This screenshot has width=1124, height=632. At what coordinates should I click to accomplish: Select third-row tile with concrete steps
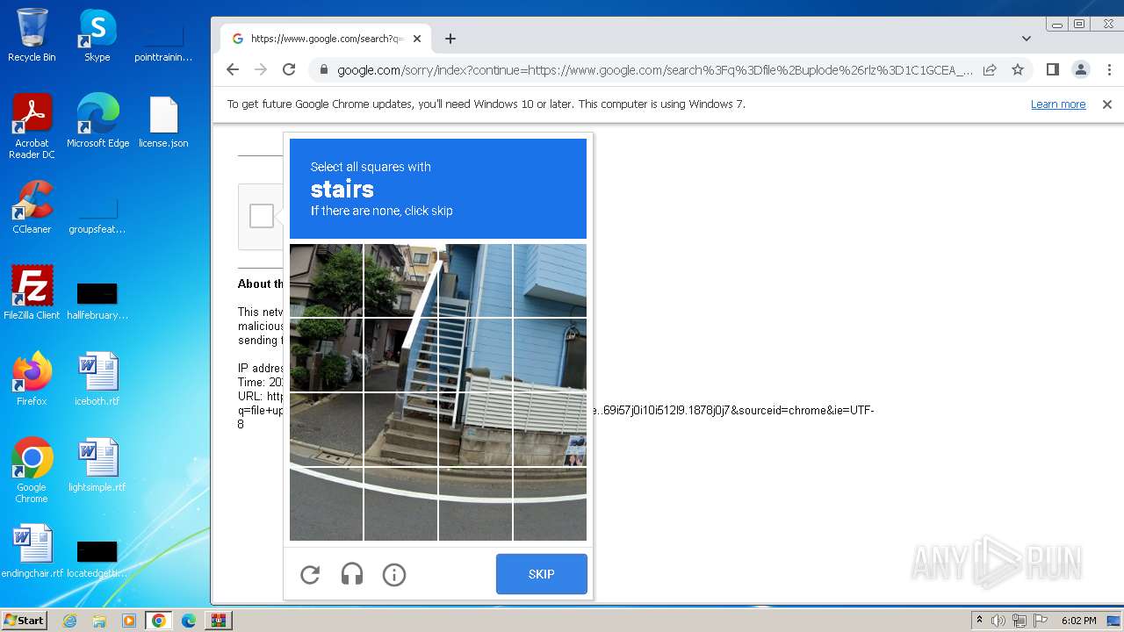click(400, 429)
